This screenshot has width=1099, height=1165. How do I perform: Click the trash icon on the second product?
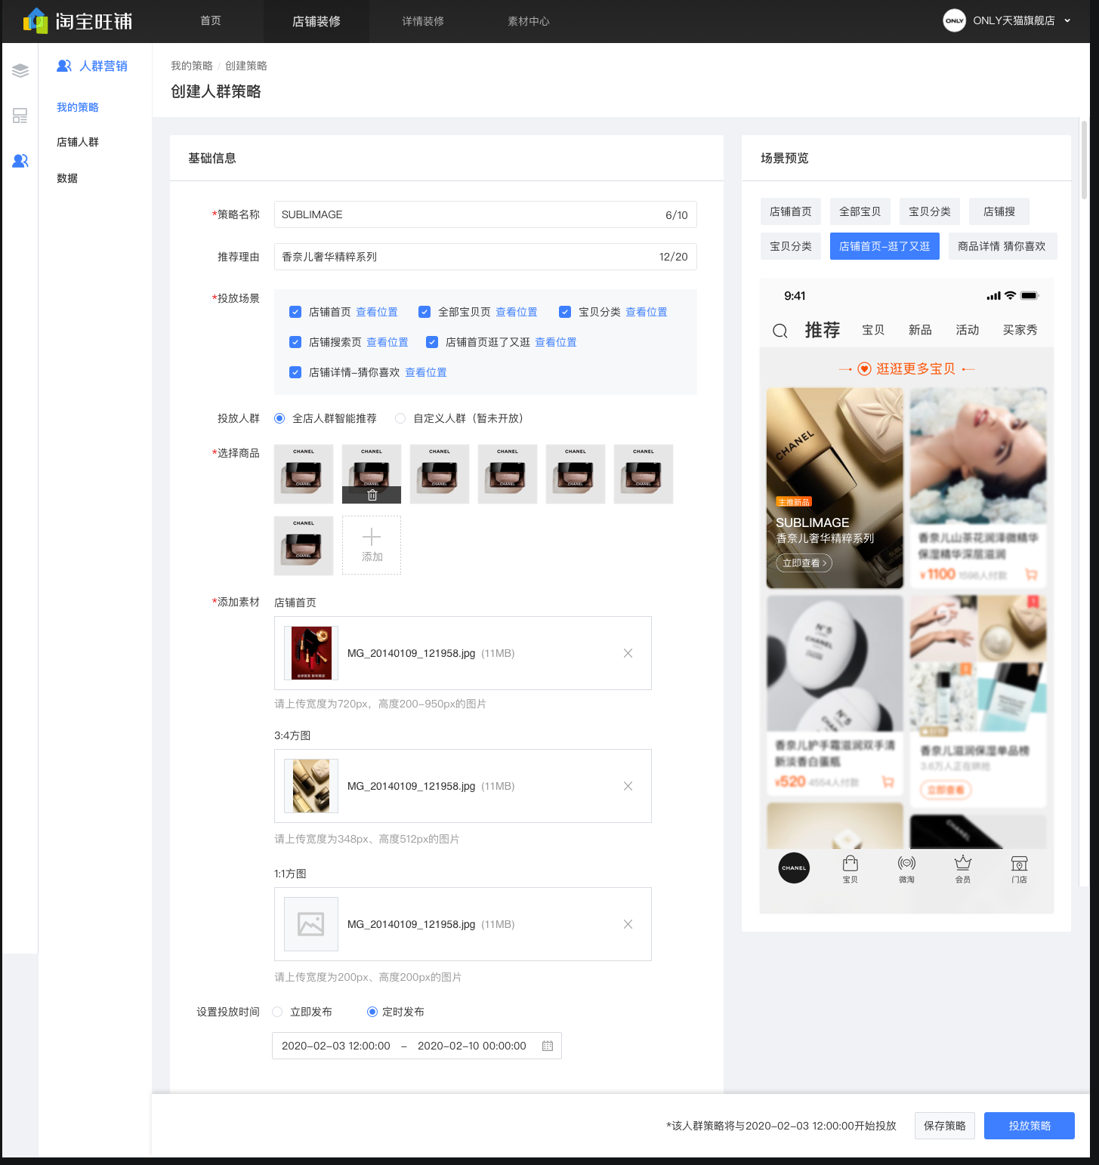(372, 495)
